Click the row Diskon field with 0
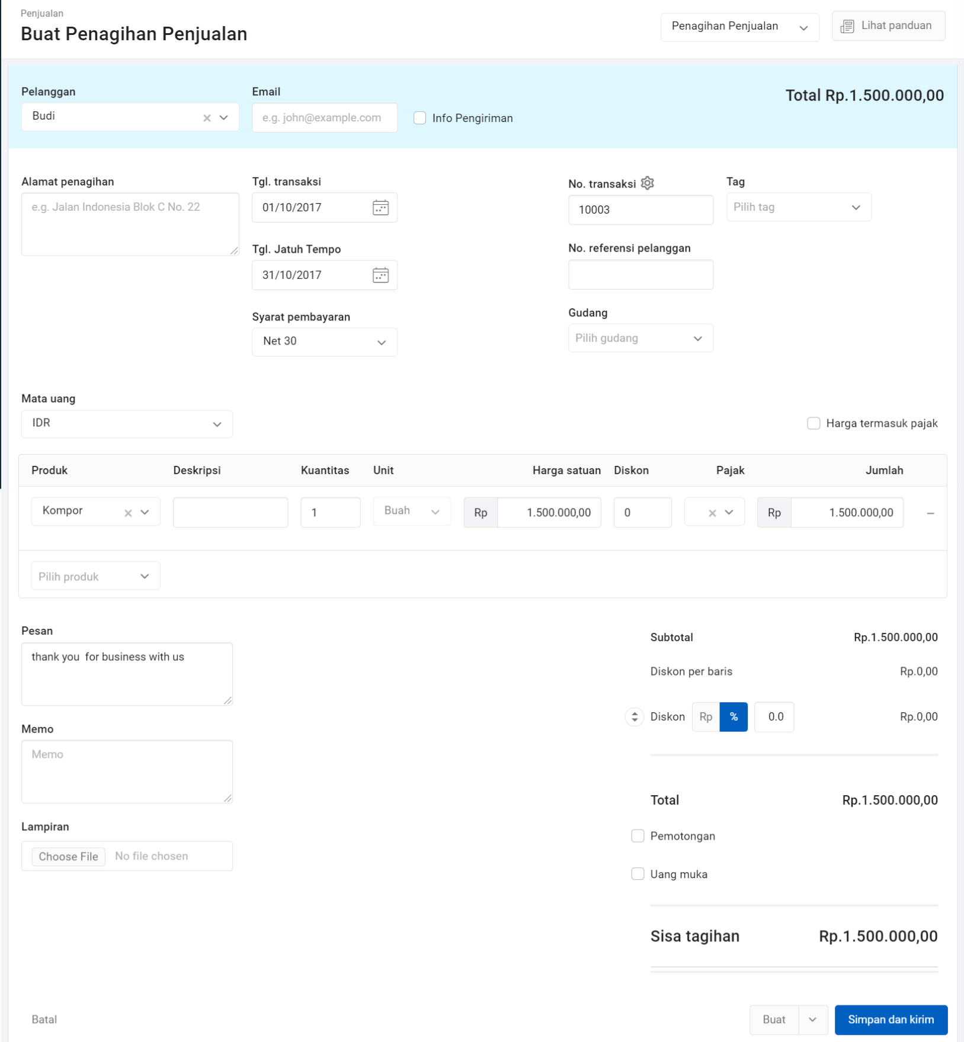Screen dimensions: 964x1042 pyautogui.click(x=642, y=512)
